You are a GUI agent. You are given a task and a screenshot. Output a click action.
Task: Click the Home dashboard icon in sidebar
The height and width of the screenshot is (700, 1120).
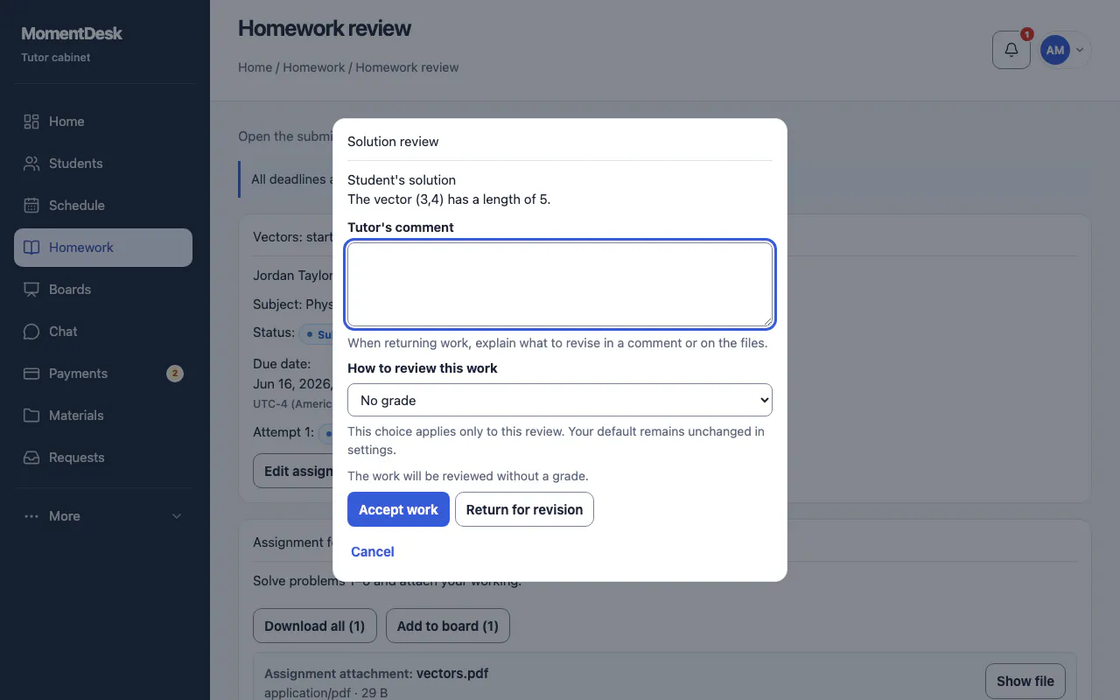pyautogui.click(x=31, y=122)
